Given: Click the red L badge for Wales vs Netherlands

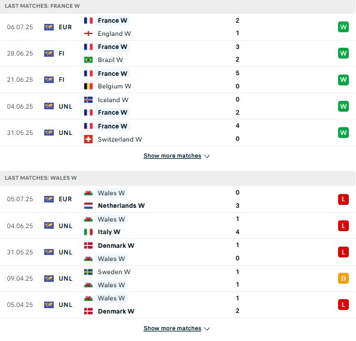Looking at the screenshot, I should [343, 199].
